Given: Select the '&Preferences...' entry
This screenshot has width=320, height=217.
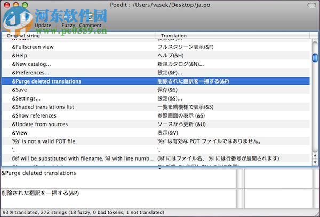Looking at the screenshot, I should (30, 73).
